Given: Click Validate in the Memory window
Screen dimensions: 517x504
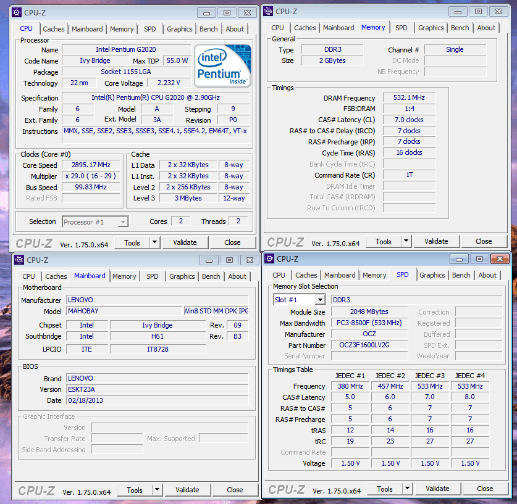Looking at the screenshot, I should click(436, 241).
